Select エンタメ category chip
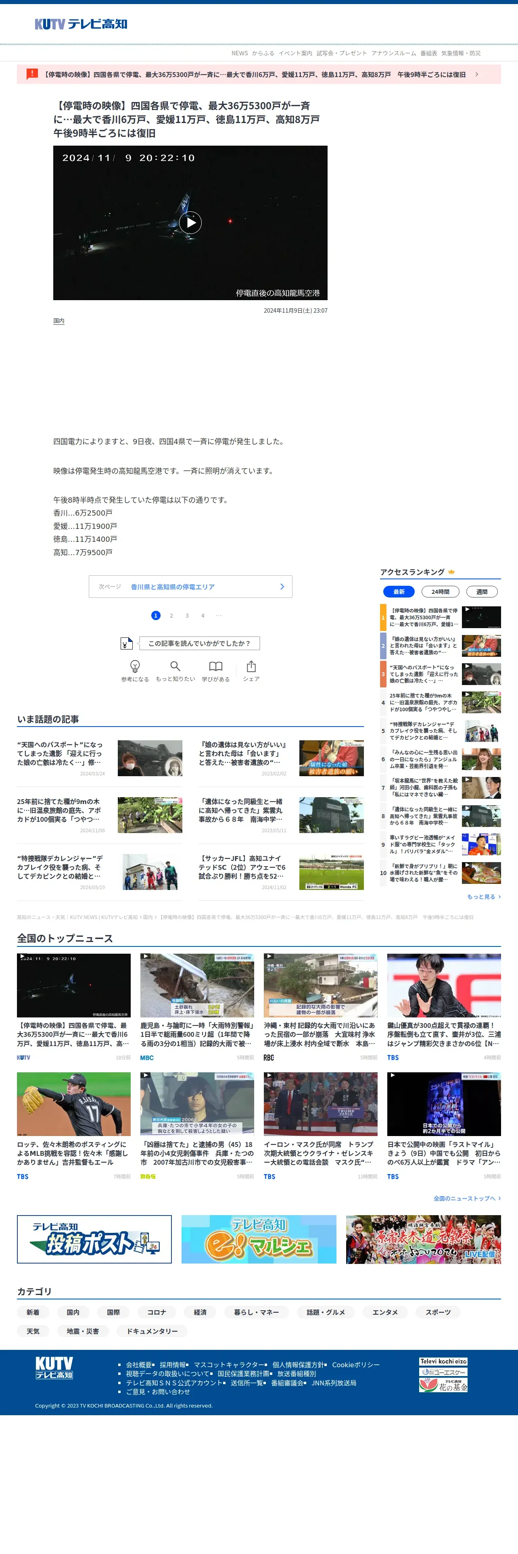Screen dimensions: 518x1554 click(x=385, y=1312)
